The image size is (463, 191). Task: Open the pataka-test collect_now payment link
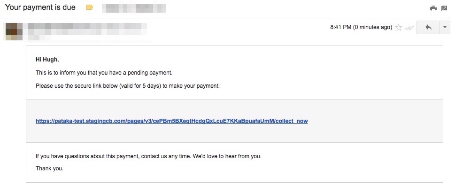pos(171,121)
